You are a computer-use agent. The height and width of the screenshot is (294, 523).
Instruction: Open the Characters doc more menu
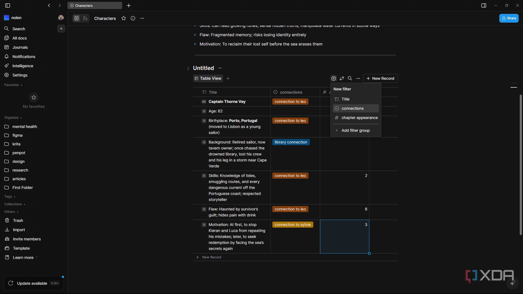tap(142, 18)
